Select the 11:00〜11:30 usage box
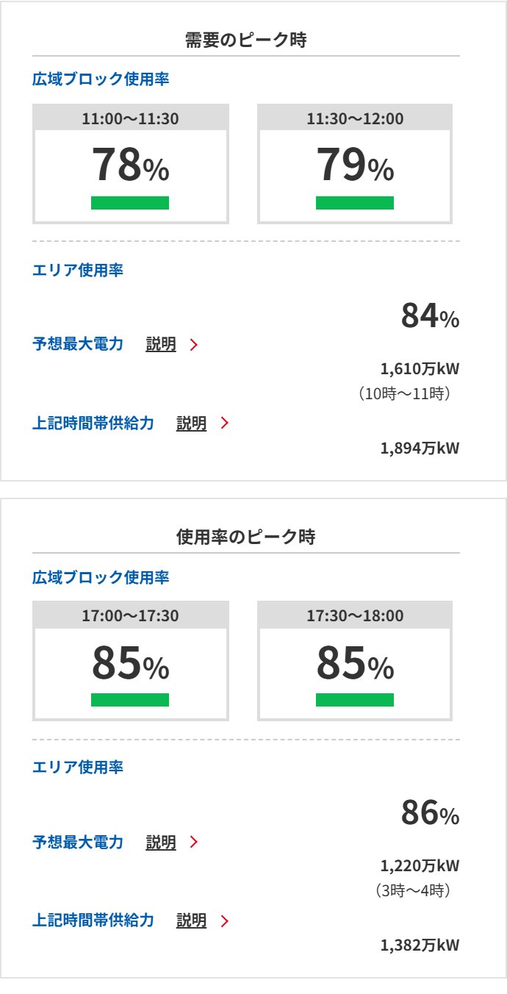Viewport: 507px width, 994px height. (131, 164)
